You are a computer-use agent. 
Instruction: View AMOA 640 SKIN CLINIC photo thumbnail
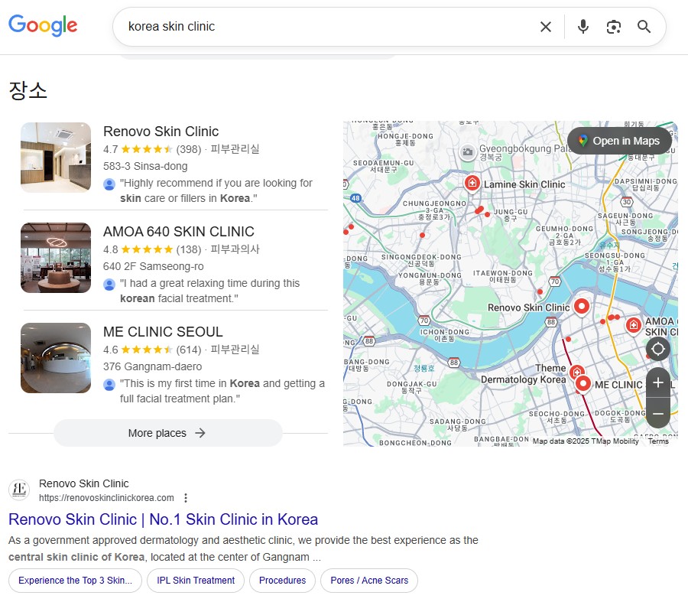56,258
